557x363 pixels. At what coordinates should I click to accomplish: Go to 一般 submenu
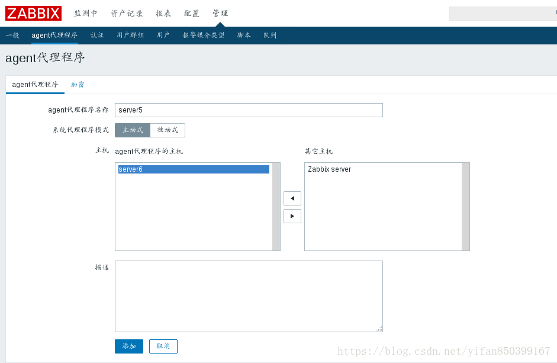pyautogui.click(x=12, y=35)
